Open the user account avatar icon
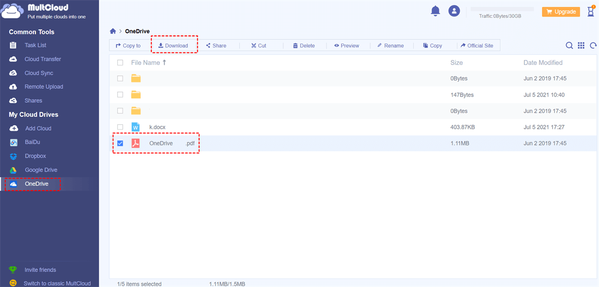Image resolution: width=599 pixels, height=287 pixels. coord(454,10)
